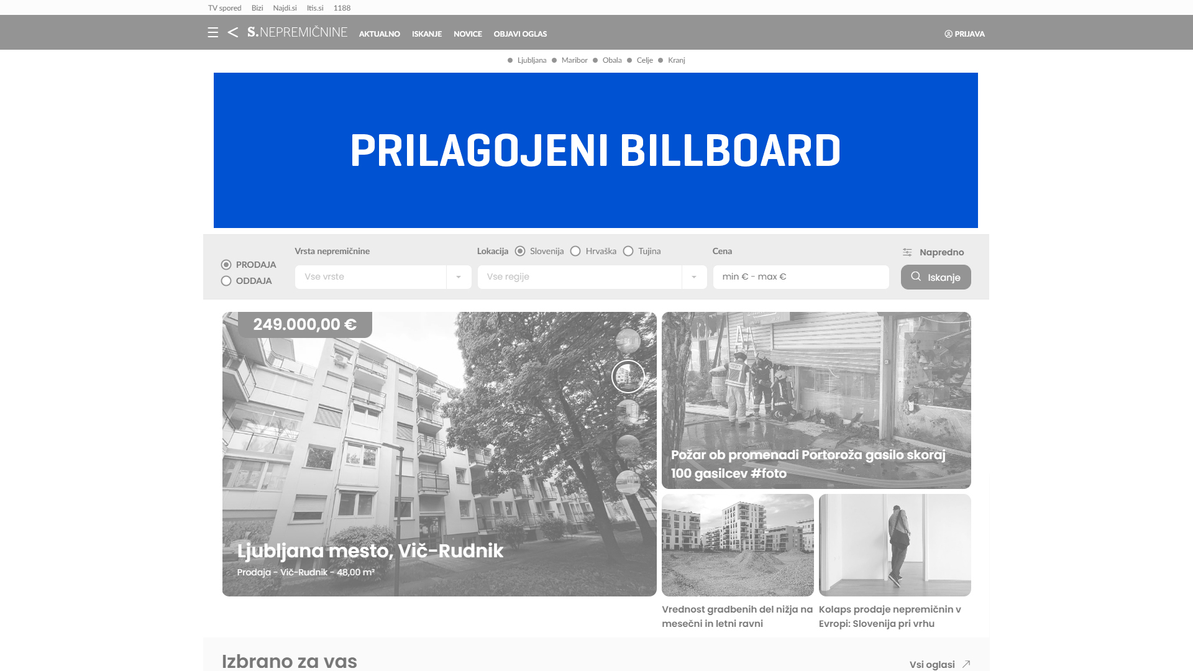Open the Vse vrste property type dropdown
Image resolution: width=1193 pixels, height=671 pixels.
point(383,277)
